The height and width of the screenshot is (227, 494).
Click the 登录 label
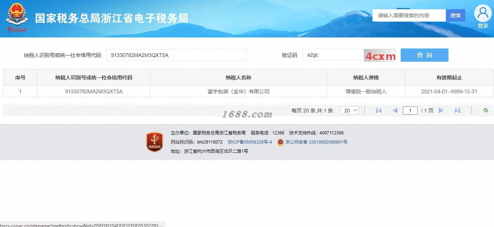click(483, 26)
